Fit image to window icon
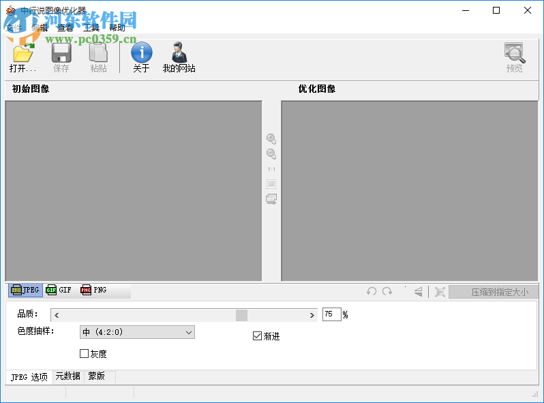544x403 pixels. click(x=271, y=183)
